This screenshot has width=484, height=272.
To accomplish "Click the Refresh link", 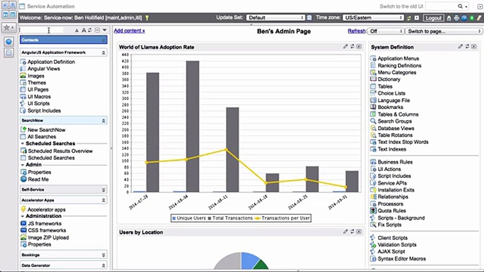I will click(357, 31).
